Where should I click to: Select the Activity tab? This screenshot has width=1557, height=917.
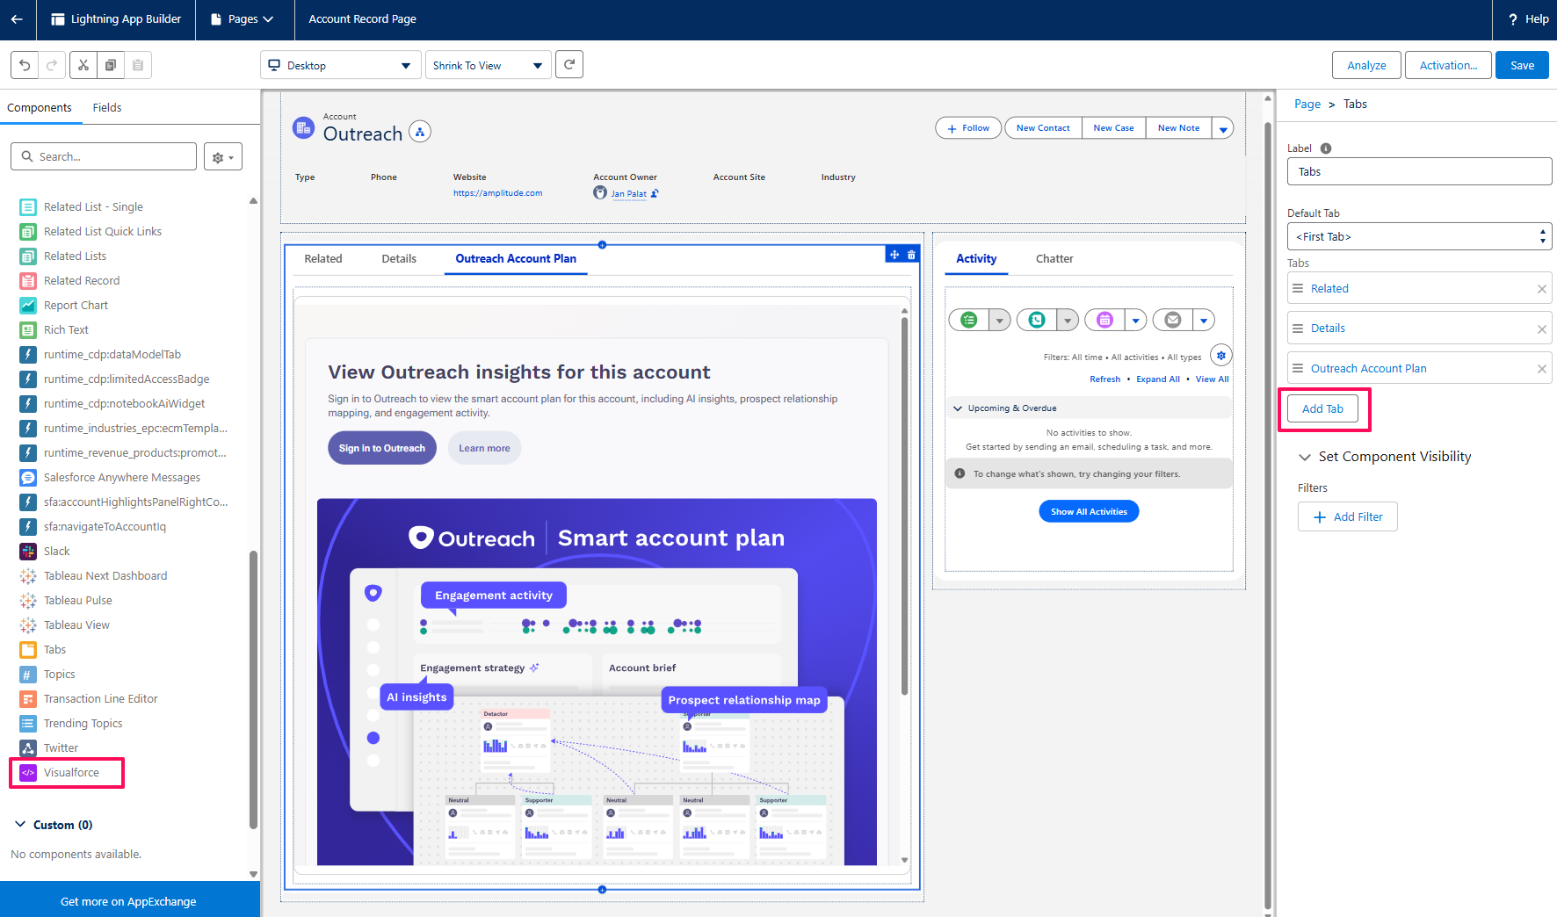point(976,259)
